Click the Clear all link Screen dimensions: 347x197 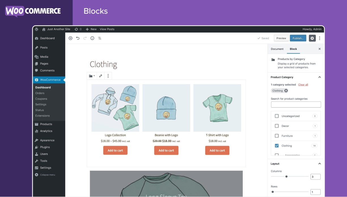pyautogui.click(x=303, y=85)
